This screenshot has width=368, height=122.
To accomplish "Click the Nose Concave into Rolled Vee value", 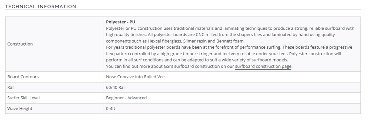I will click(135, 77).
